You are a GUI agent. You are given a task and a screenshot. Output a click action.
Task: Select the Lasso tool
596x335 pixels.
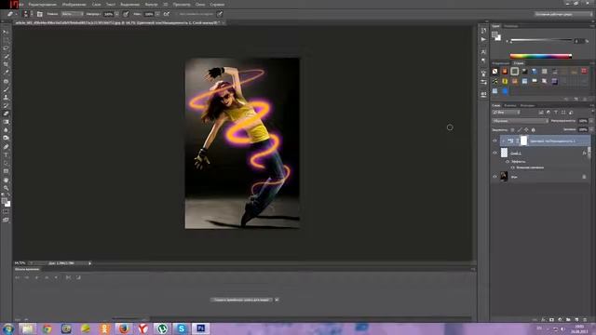click(x=6, y=48)
